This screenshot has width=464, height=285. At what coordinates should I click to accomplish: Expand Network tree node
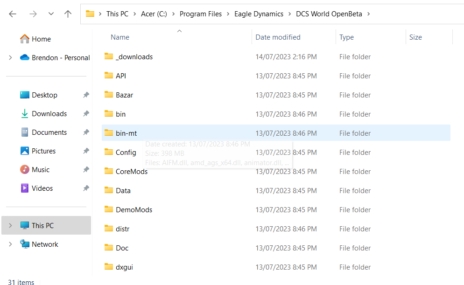[10, 244]
